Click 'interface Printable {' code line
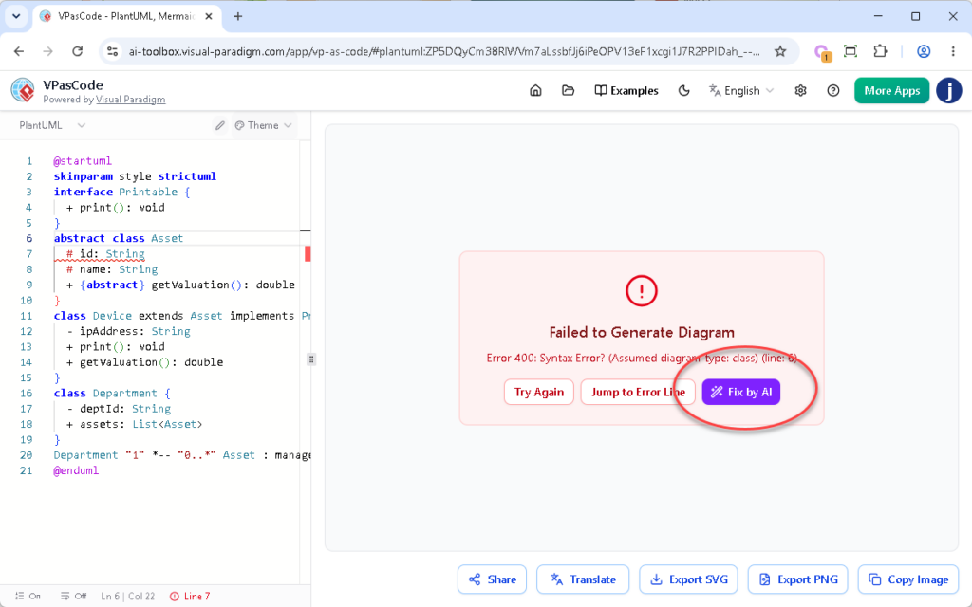 pos(121,192)
